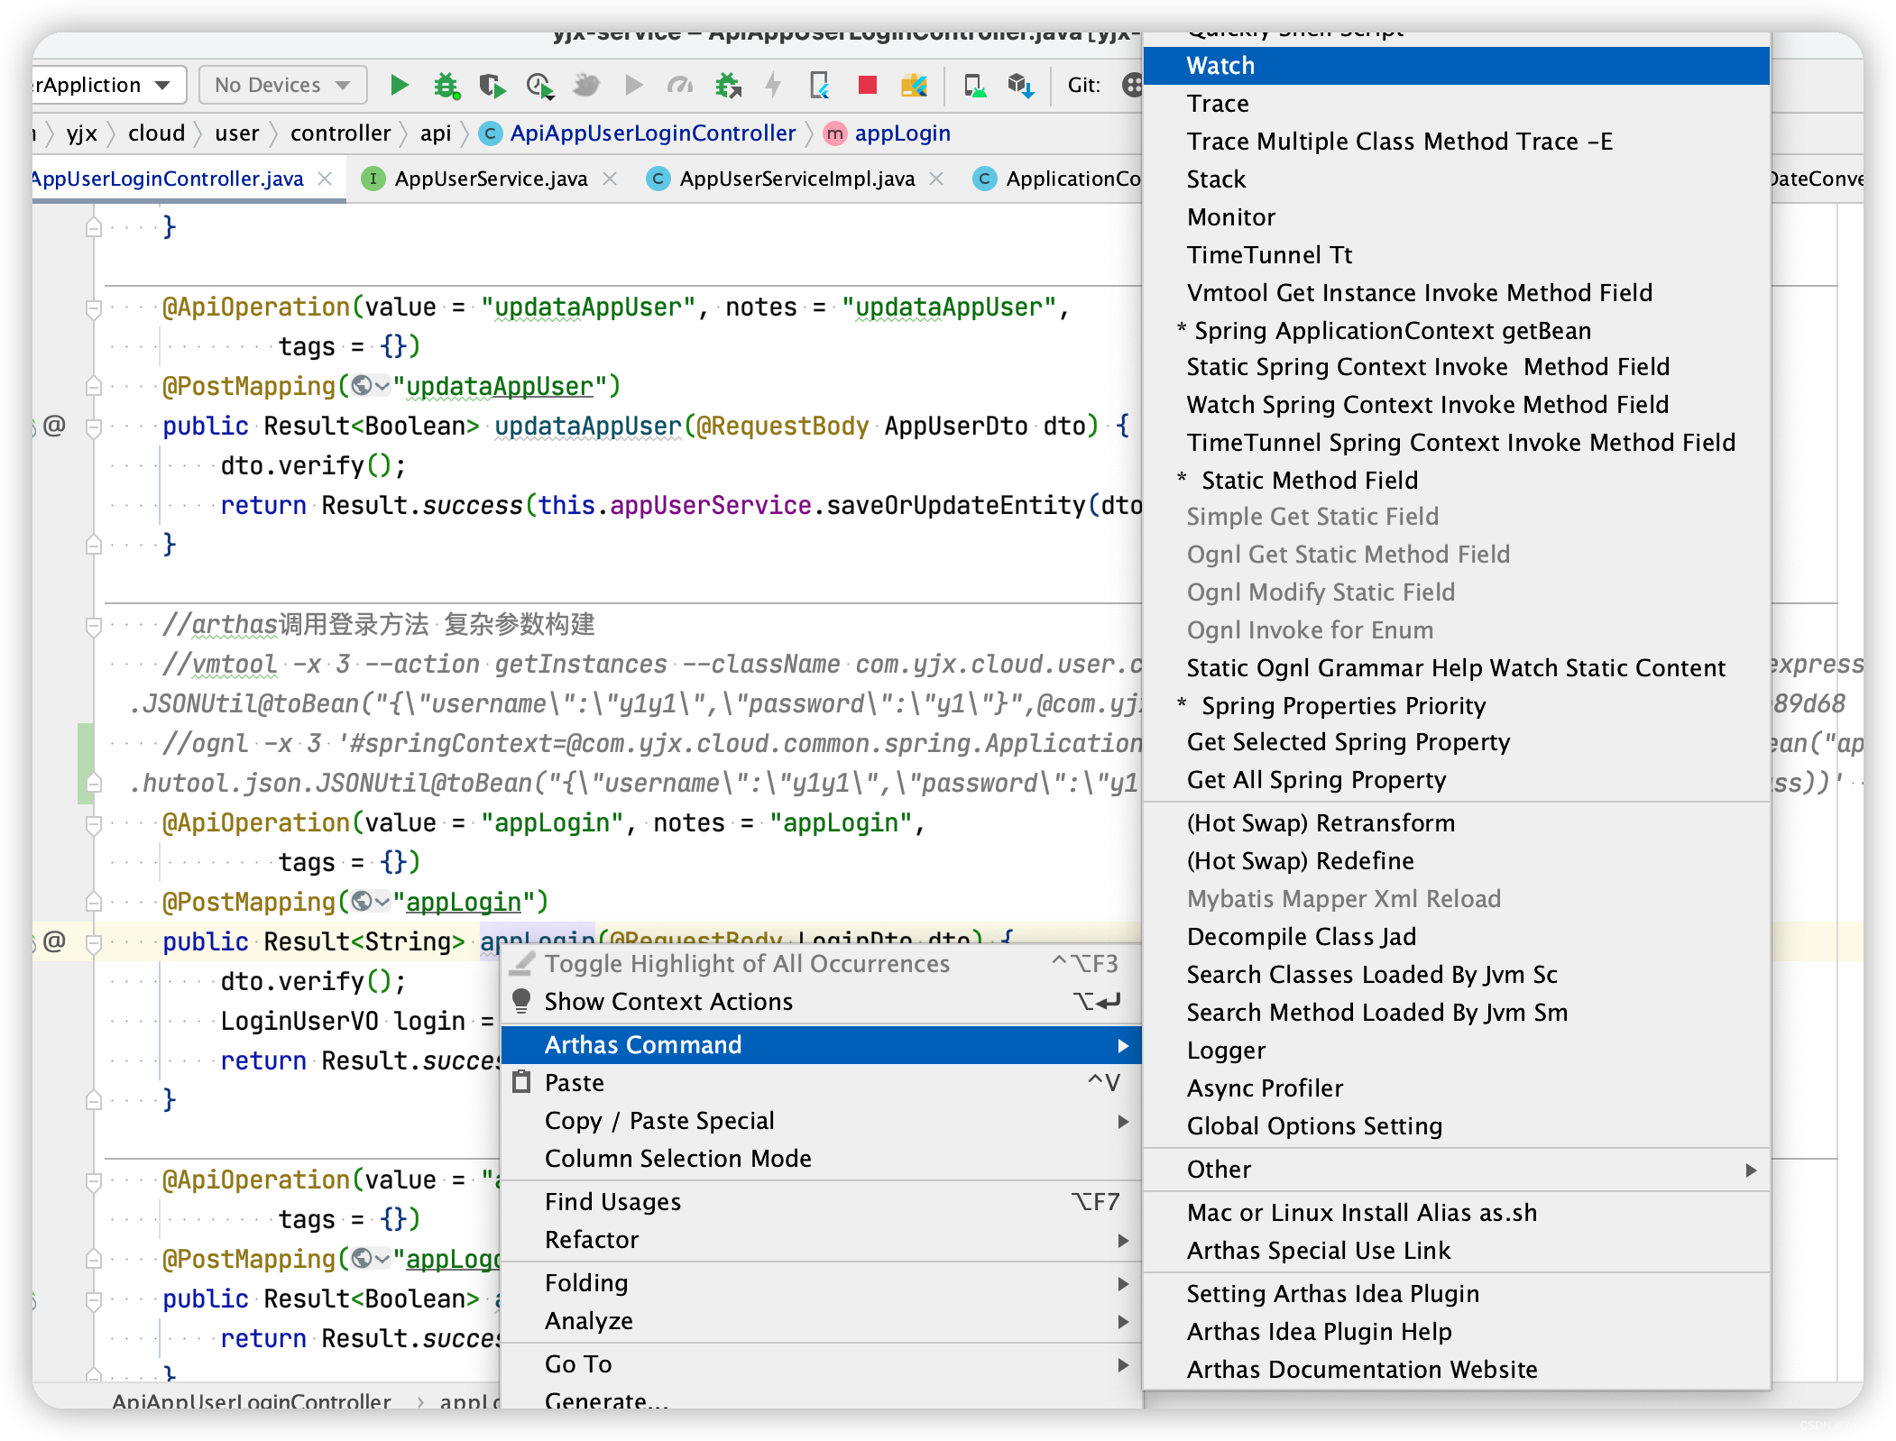Close the AppUserServiceImpl.java tab
1896x1441 pixels.
937,179
